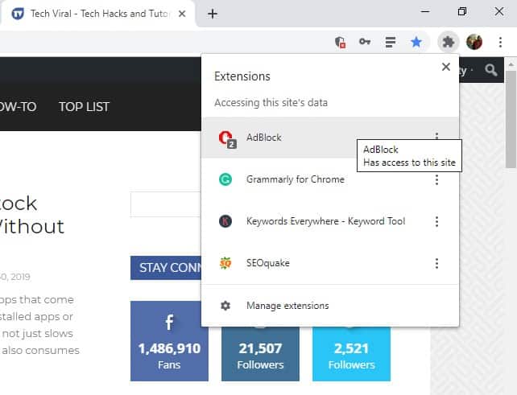Screen dimensions: 517x395
Task: Click the Extensions puzzle piece icon
Action: click(448, 42)
